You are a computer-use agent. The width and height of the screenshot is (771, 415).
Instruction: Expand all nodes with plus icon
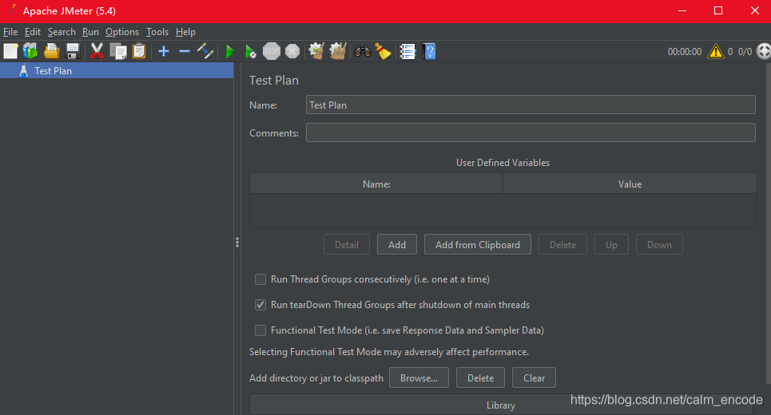[164, 51]
